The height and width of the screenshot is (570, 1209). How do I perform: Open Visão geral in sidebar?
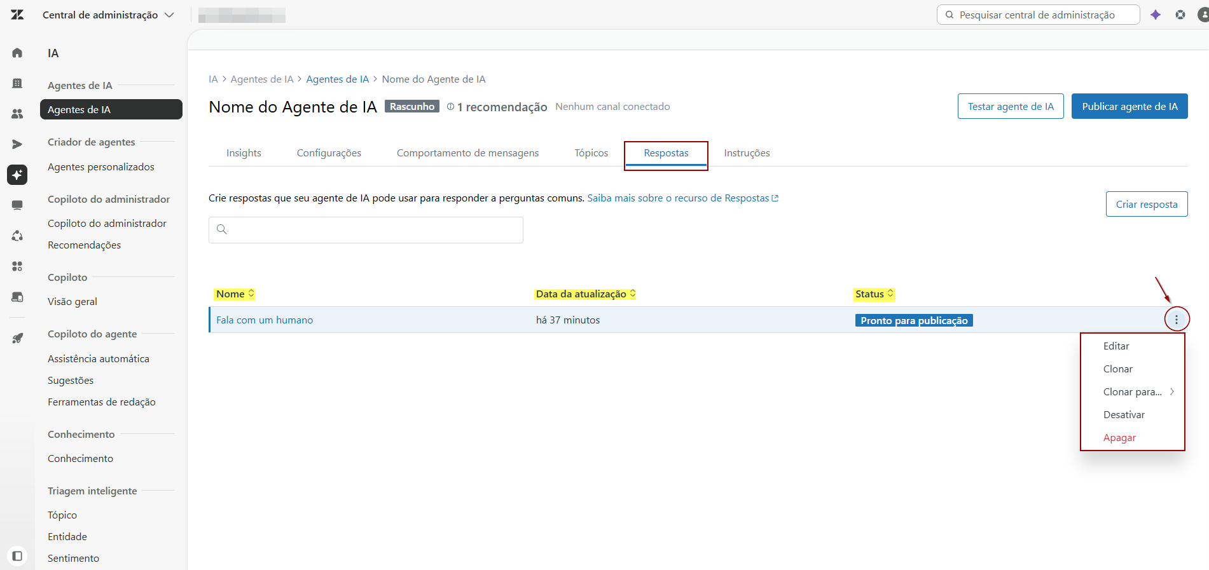[73, 301]
